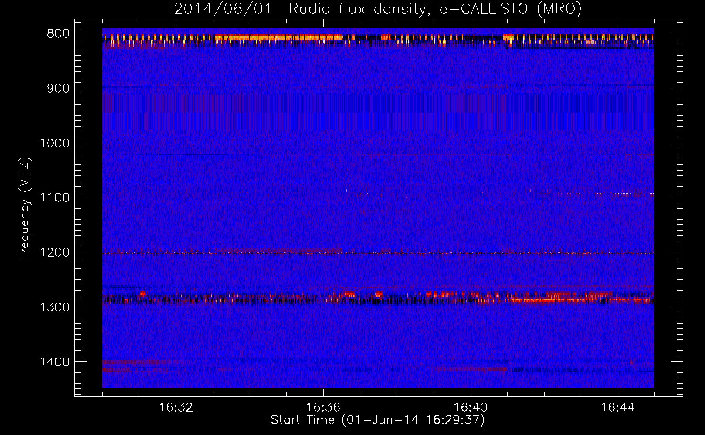Click the 1000 frequency tick label
Image resolution: width=705 pixels, height=435 pixels.
click(54, 143)
